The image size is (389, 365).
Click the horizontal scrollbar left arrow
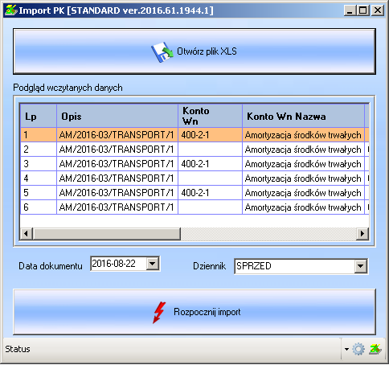(x=27, y=233)
